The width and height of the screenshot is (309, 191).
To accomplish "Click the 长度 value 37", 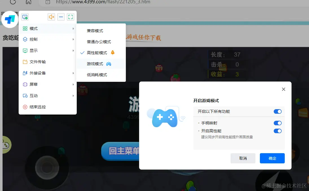I will click(237, 55).
